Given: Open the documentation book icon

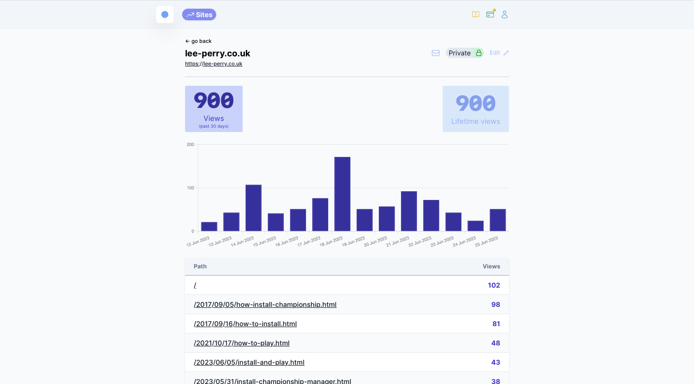Looking at the screenshot, I should (476, 14).
